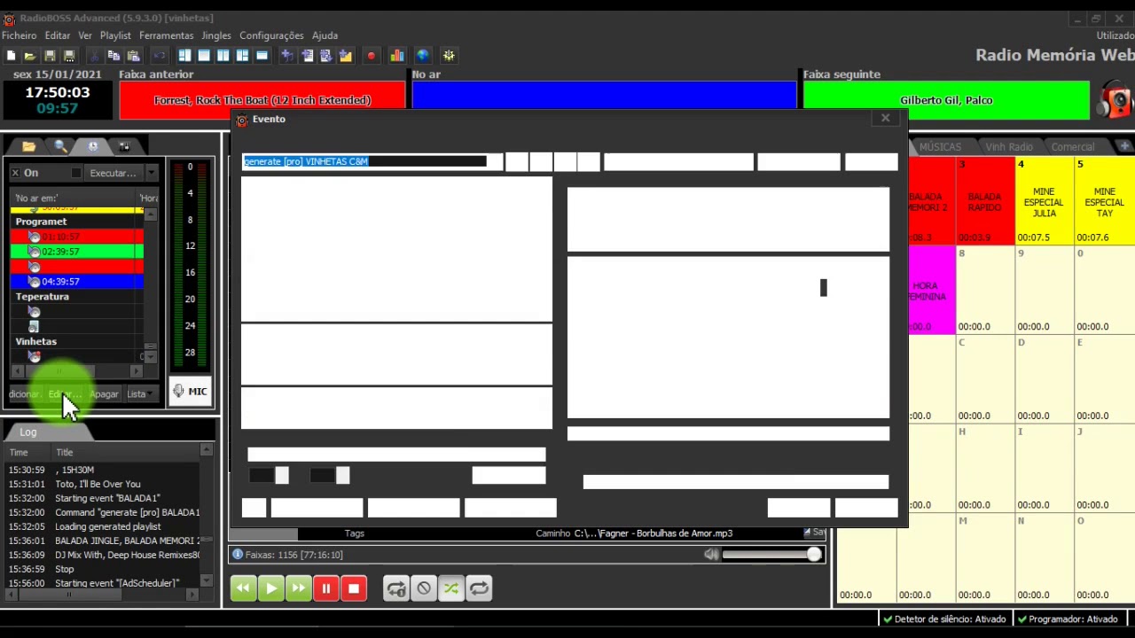Screen dimensions: 1135x638
Task: Select the scheduled event at 04:39:57
Action: pyautogui.click(x=76, y=282)
